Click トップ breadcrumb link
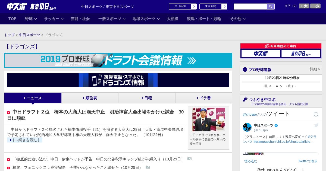326x171 pixels. pyautogui.click(x=10, y=35)
